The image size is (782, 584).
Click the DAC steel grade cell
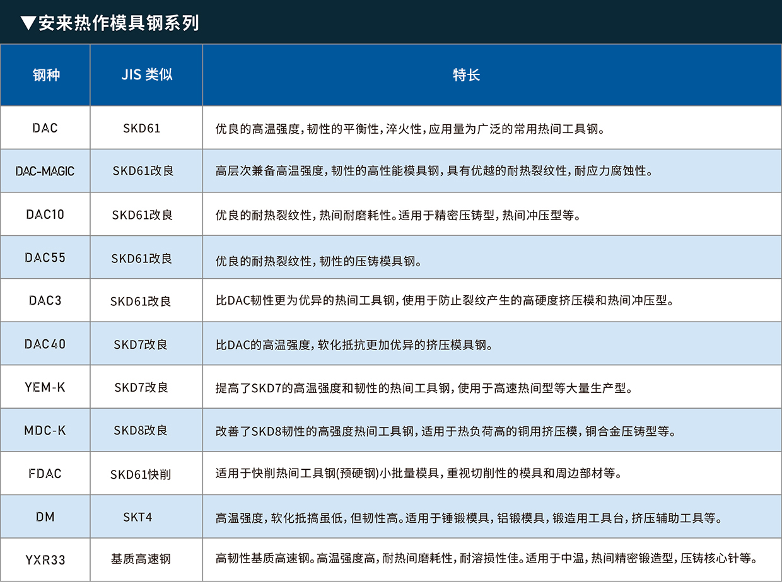pos(45,128)
